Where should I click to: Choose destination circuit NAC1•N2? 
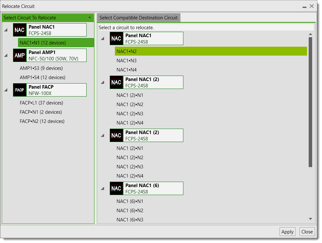point(211,51)
